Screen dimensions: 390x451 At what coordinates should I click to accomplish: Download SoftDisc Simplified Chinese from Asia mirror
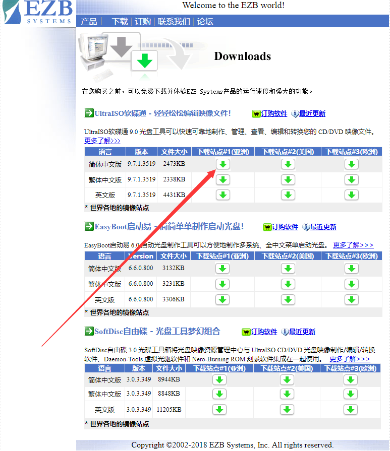[219, 380]
